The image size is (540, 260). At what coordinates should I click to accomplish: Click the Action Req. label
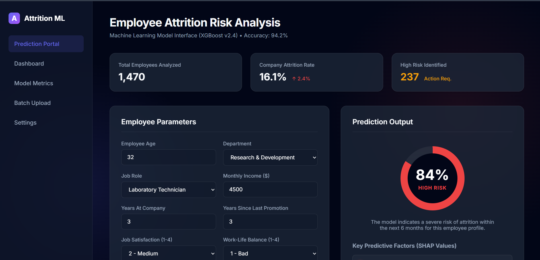(438, 79)
